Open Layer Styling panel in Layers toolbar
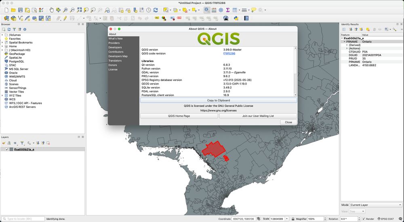404x222 pixels. [x=4, y=143]
